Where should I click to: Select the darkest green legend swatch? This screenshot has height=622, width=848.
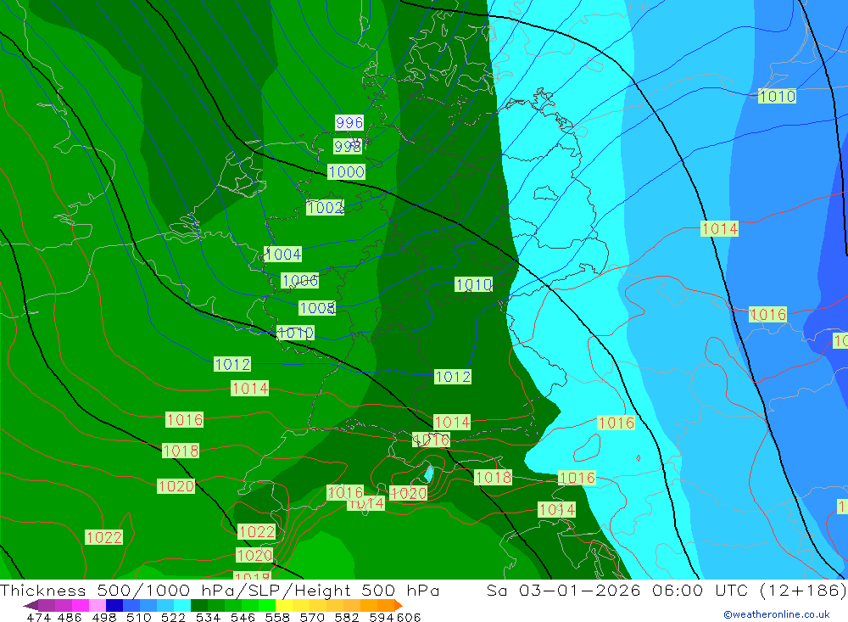[x=199, y=605]
